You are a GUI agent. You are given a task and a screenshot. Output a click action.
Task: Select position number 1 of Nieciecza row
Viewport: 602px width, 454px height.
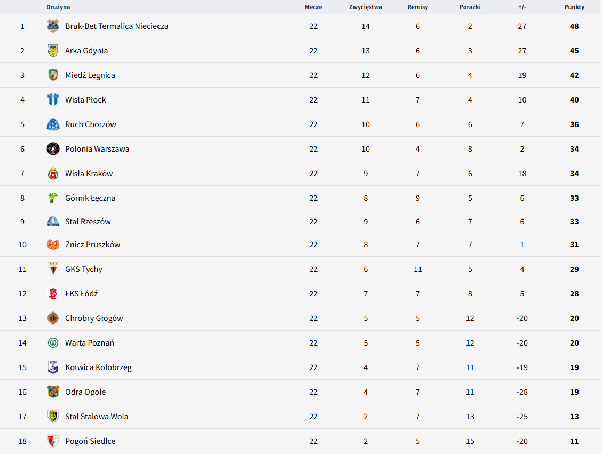[x=22, y=26]
